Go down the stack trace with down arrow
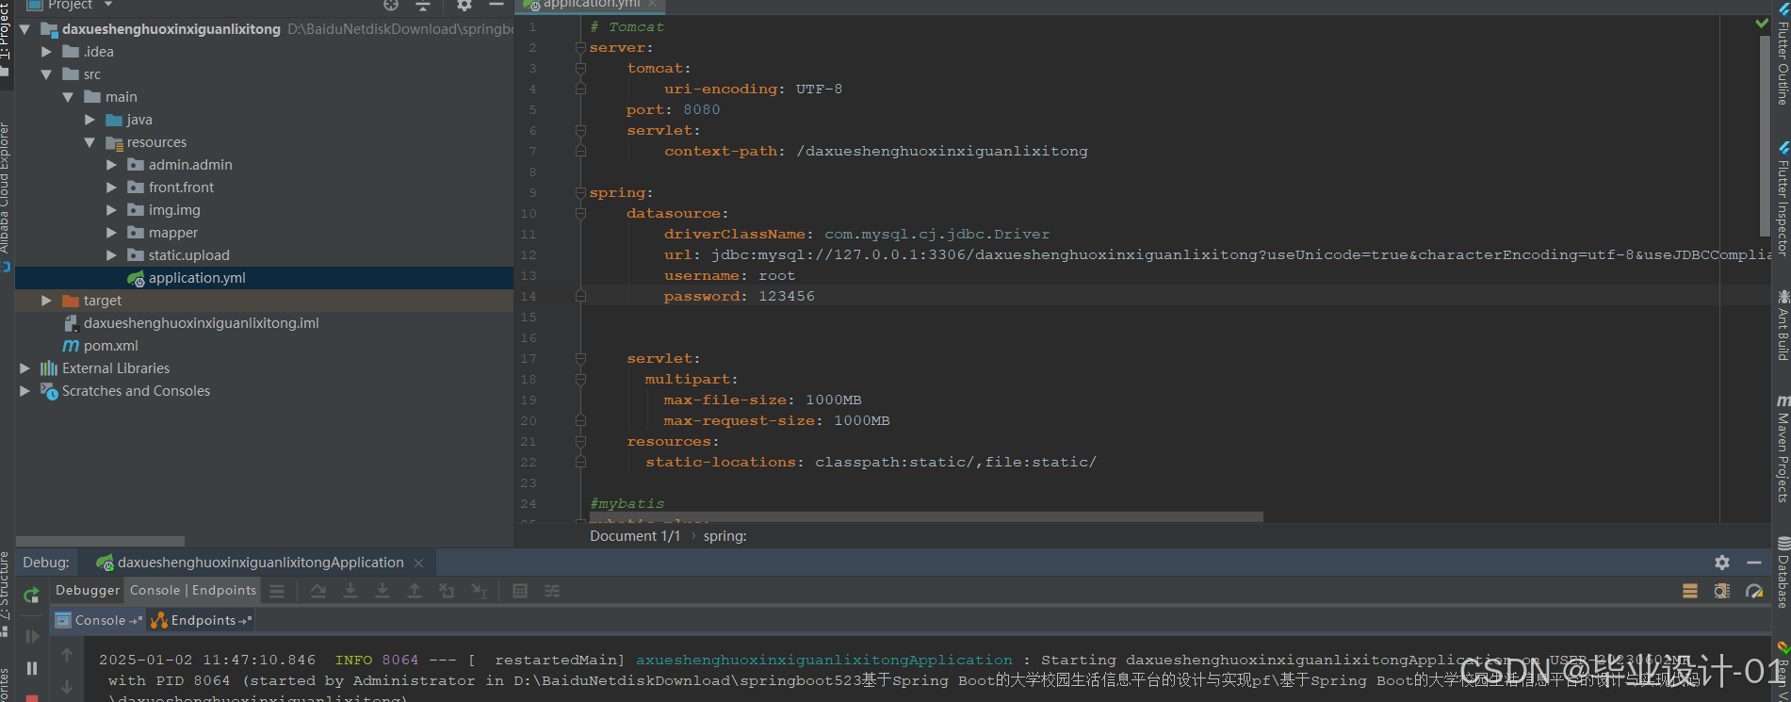This screenshot has width=1791, height=702. pos(67,687)
